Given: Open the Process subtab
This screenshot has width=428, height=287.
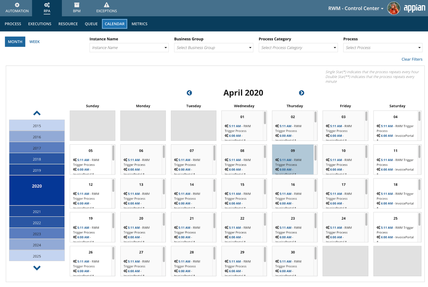Looking at the screenshot, I should pos(13,24).
